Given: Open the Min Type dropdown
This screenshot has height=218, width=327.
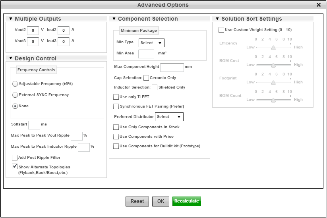Looking at the screenshot, I should coord(151,43).
